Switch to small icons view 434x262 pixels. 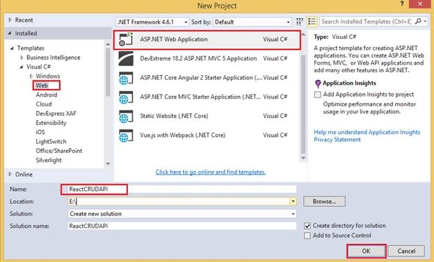300,22
